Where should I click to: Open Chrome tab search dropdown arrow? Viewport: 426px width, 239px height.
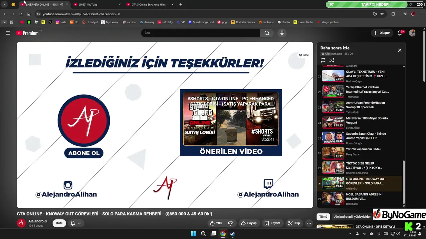coord(4,4)
